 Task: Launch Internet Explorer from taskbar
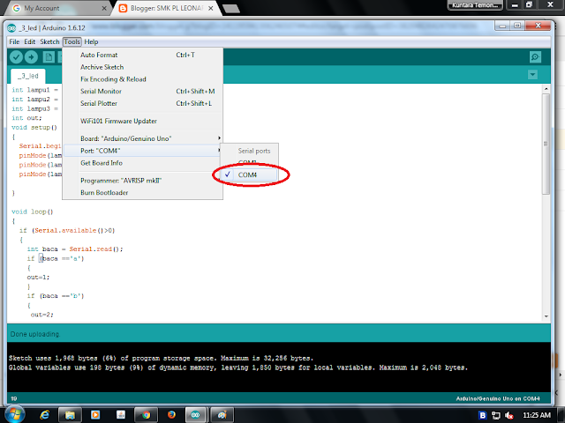point(44,415)
